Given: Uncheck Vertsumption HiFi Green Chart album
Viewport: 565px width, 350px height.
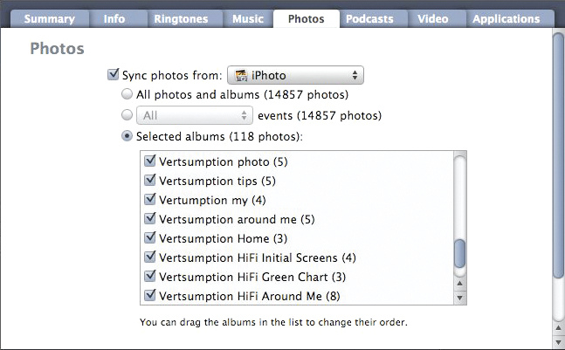Looking at the screenshot, I should pyautogui.click(x=149, y=276).
